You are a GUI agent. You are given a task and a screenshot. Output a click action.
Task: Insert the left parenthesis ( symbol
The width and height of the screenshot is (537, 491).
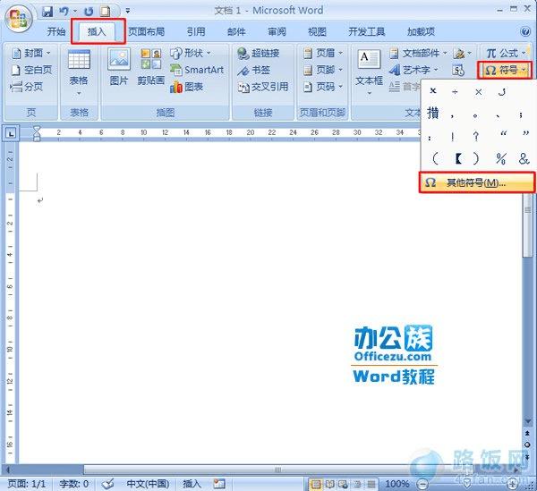click(435, 158)
